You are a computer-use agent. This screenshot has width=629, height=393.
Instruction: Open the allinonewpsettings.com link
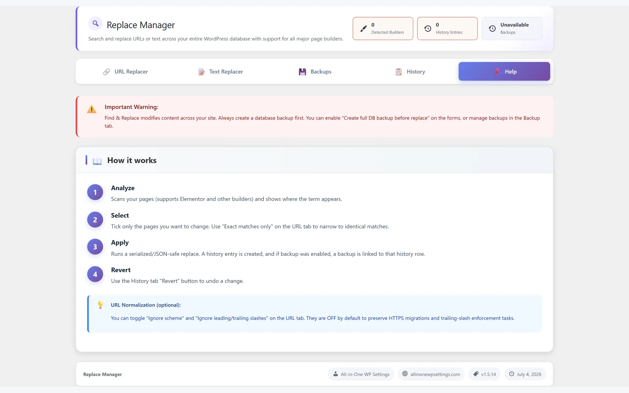coord(431,374)
